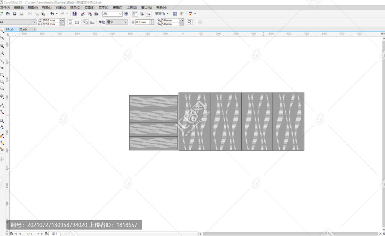Image resolution: width=385 pixels, height=236 pixels.
Task: Toggle show rulers button
Action: (135, 14)
